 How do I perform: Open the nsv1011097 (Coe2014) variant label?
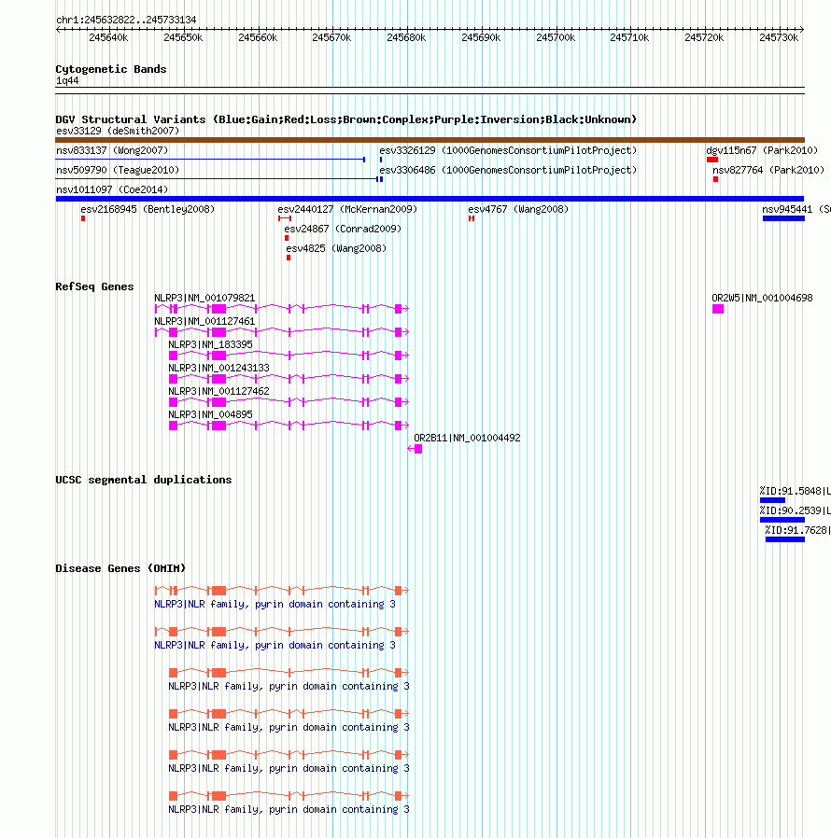coord(112,189)
